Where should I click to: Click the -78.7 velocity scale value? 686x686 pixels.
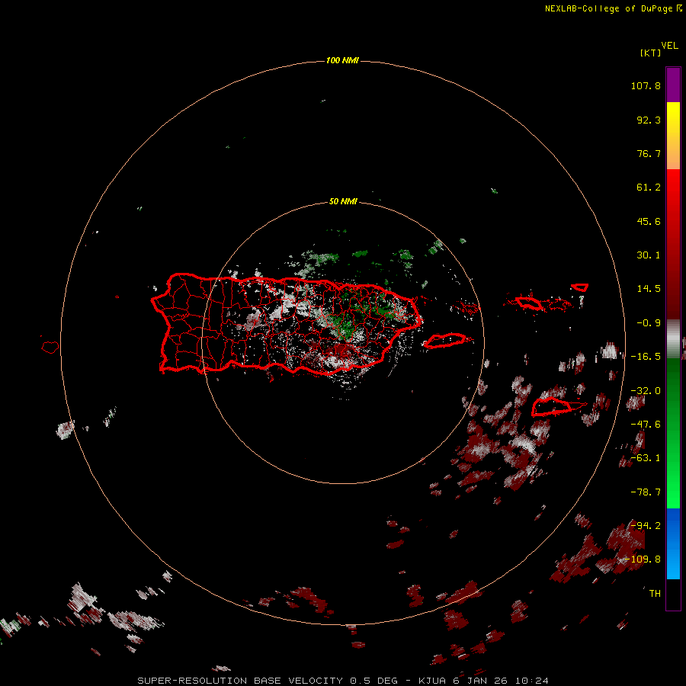pyautogui.click(x=646, y=492)
